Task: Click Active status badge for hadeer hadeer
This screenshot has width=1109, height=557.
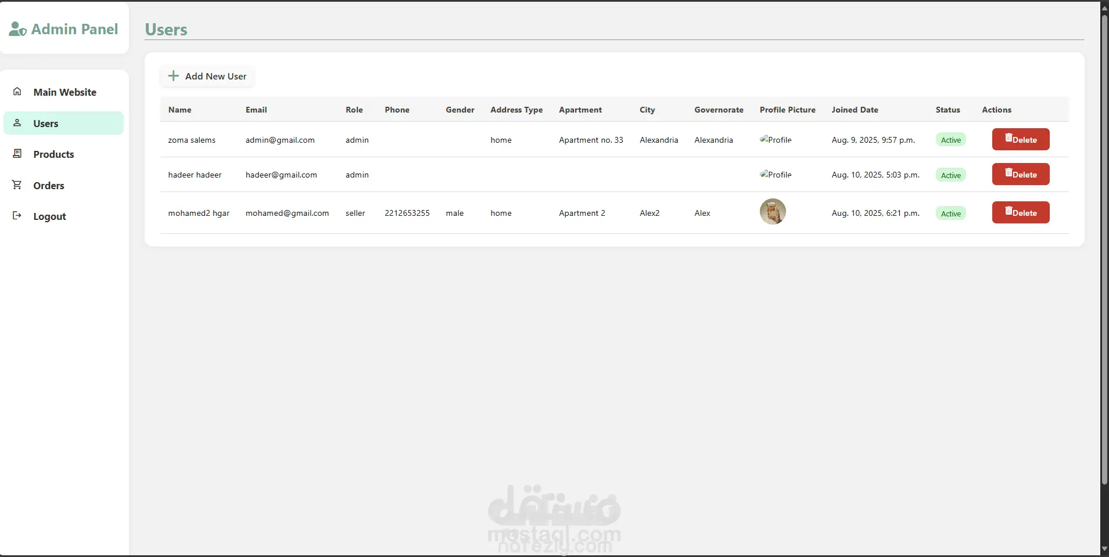Action: (951, 175)
